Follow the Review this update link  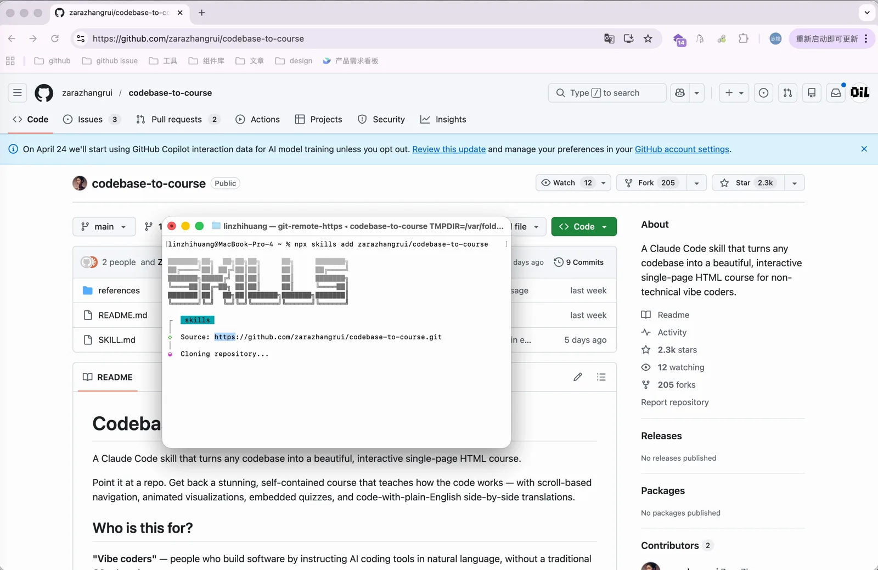(x=449, y=149)
